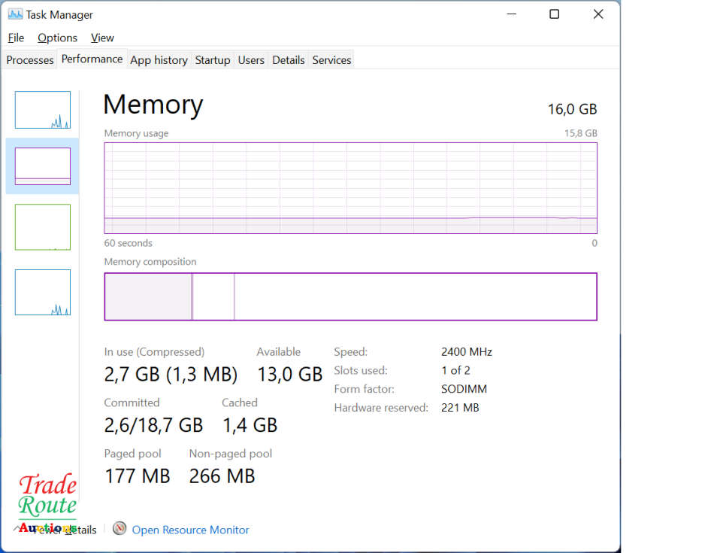This screenshot has height=553, width=714.
Task: Open Resource Monitor link
Action: 190,530
